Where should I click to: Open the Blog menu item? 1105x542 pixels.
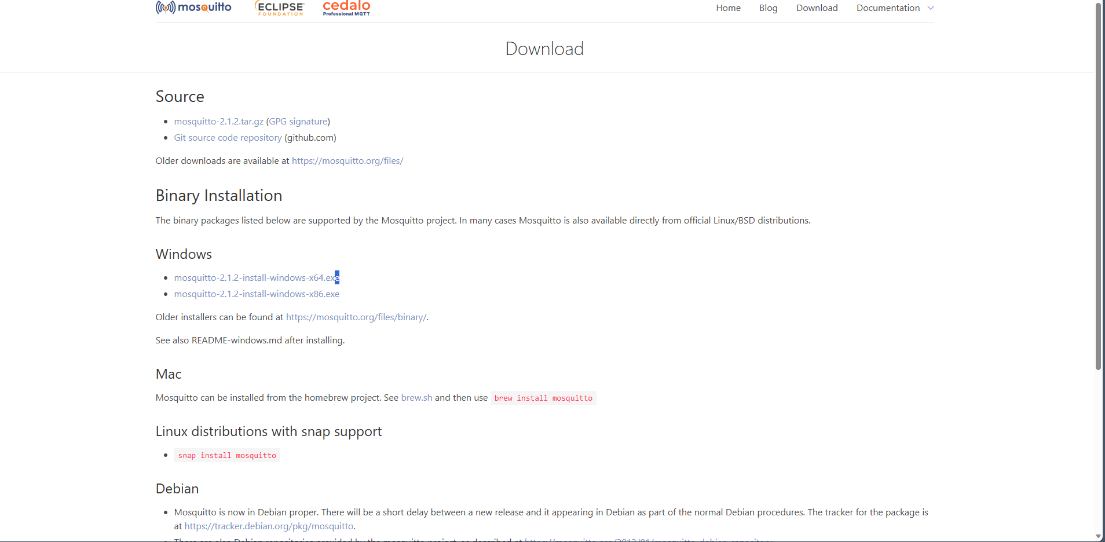[768, 8]
